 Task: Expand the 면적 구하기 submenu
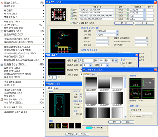[x=22, y=96]
